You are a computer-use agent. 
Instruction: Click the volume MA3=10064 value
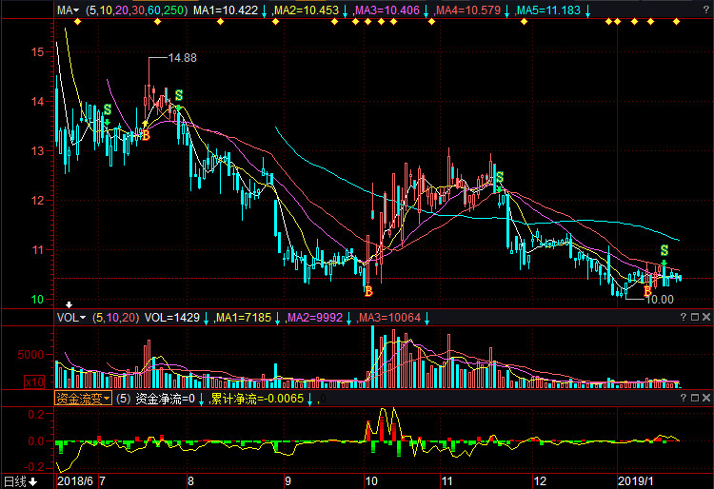389,318
